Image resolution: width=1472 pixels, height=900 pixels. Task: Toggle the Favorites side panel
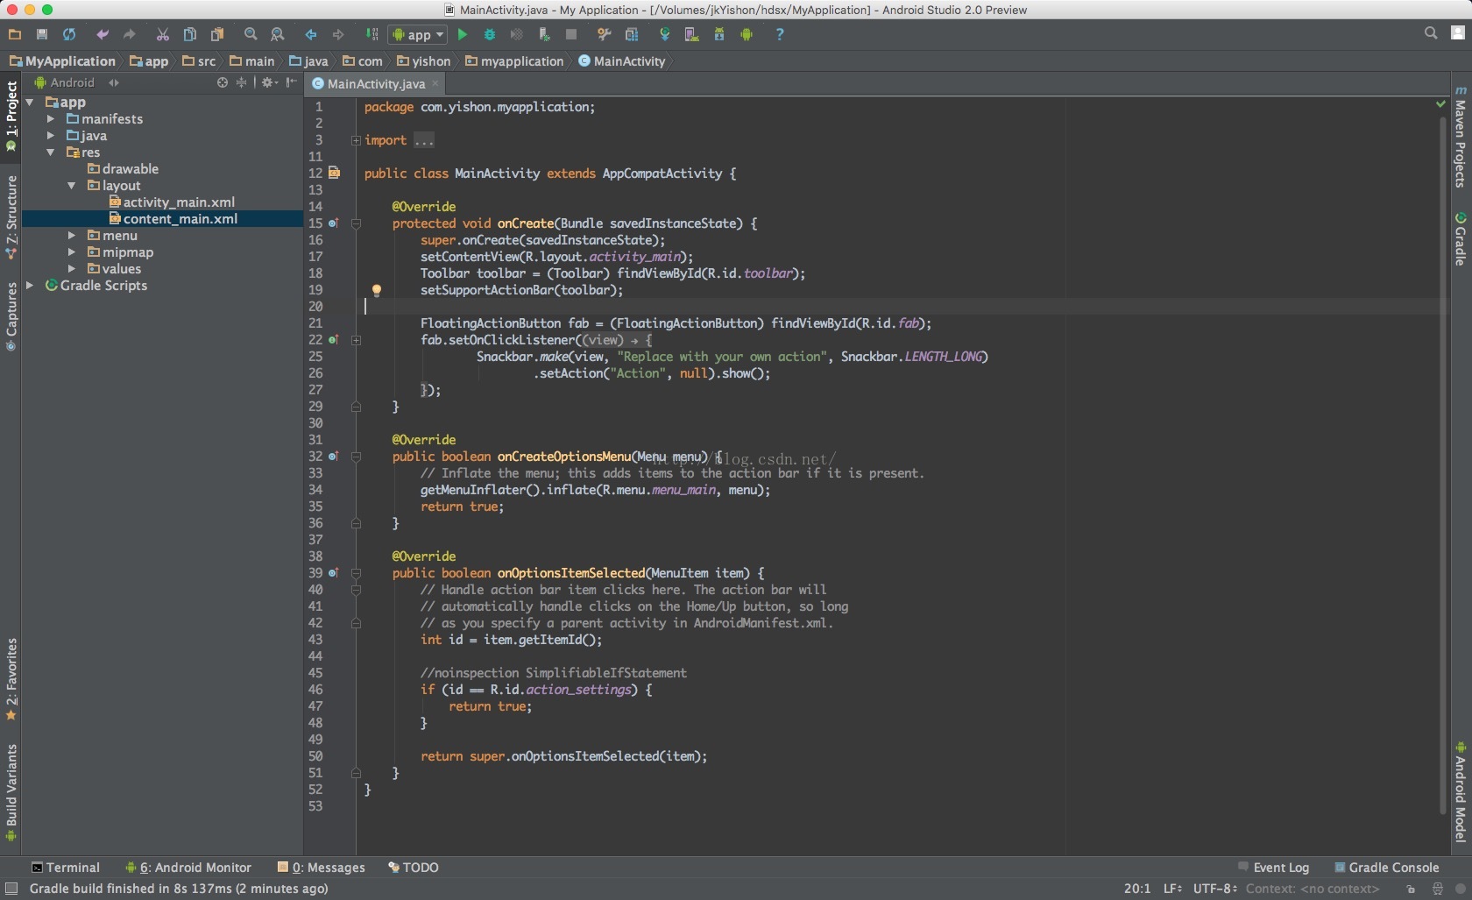(x=11, y=679)
